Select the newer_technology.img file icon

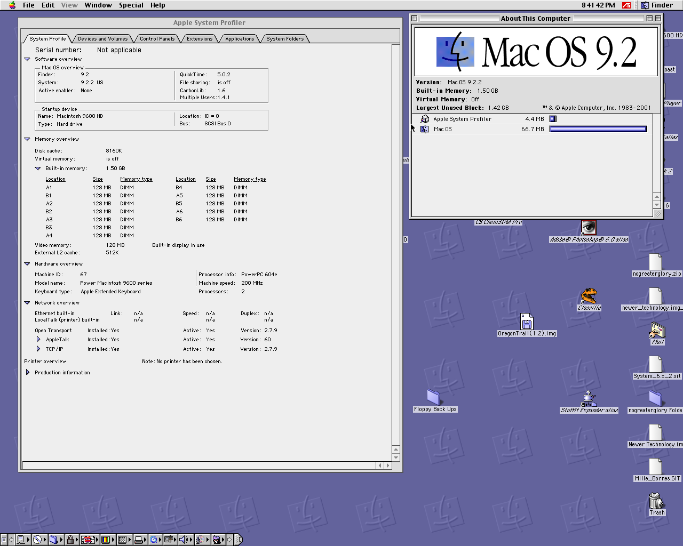pyautogui.click(x=656, y=296)
